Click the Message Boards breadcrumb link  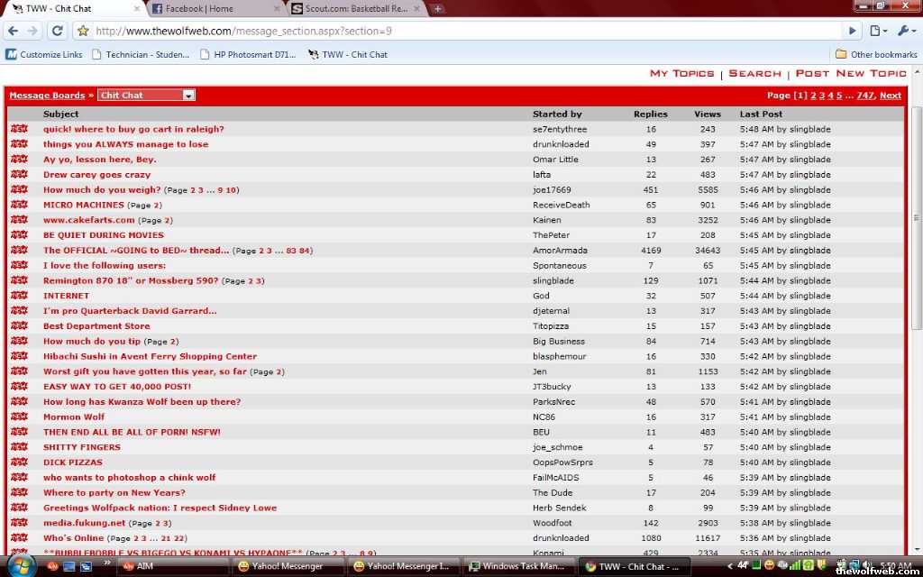pyautogui.click(x=47, y=96)
